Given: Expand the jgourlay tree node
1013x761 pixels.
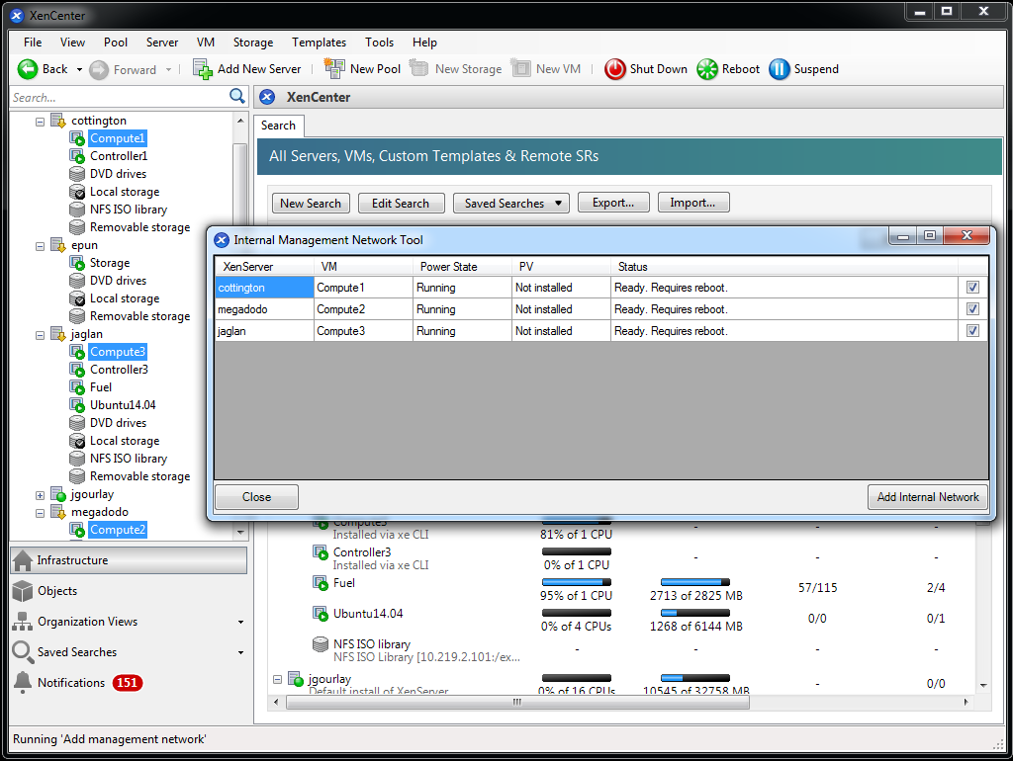Looking at the screenshot, I should click(x=40, y=495).
